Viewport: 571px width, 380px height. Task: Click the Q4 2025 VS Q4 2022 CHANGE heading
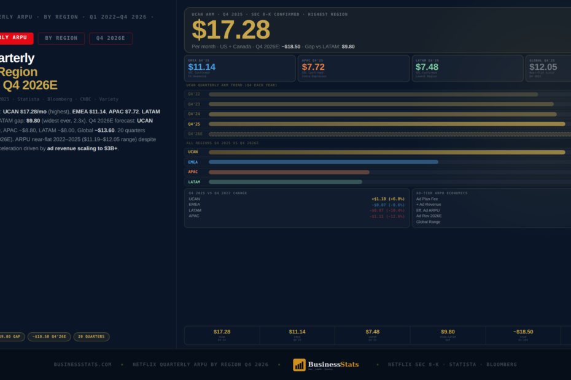pos(218,193)
